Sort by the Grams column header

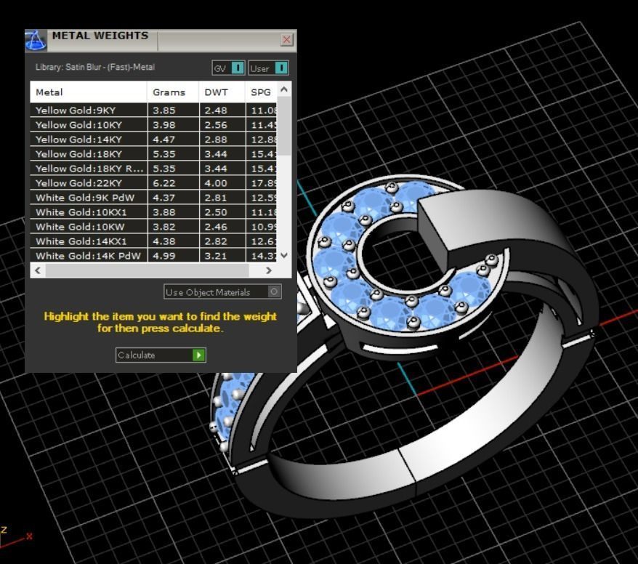pos(173,92)
